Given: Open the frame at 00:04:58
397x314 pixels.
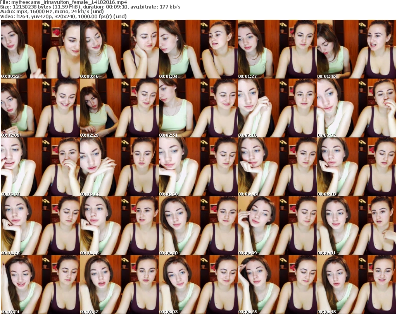Looking at the screenshot, I should pyautogui.click(x=278, y=167).
